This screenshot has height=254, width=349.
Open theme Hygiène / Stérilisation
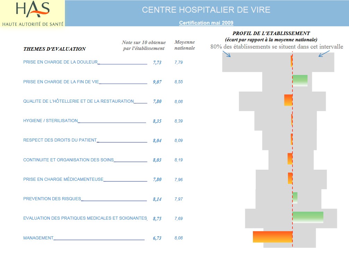(50, 121)
